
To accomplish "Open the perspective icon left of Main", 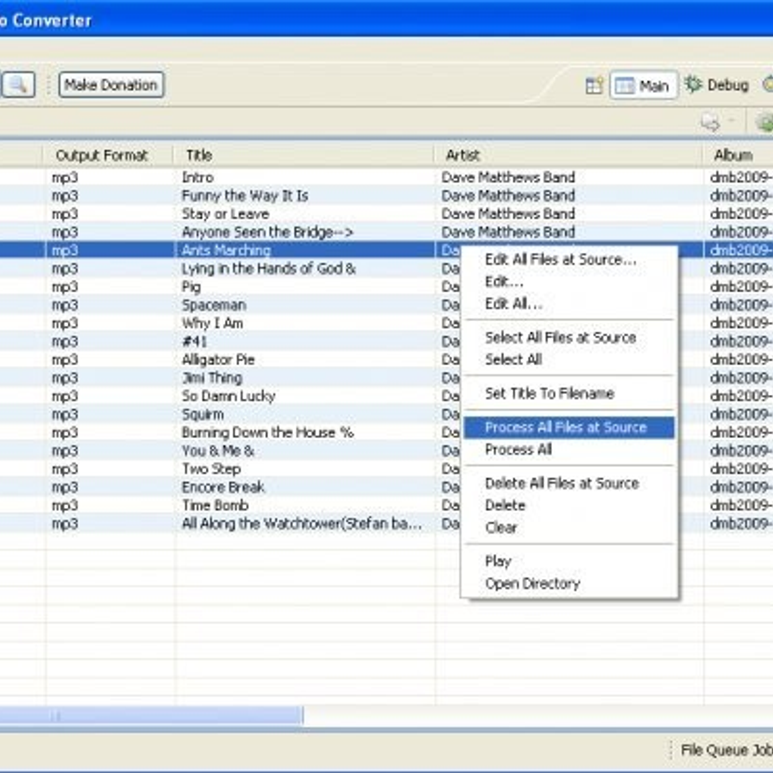I will [594, 86].
